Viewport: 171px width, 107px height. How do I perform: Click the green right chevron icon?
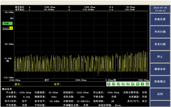(x=147, y=84)
